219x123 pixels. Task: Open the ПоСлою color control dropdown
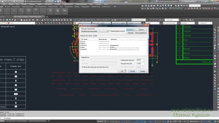pos(82,23)
